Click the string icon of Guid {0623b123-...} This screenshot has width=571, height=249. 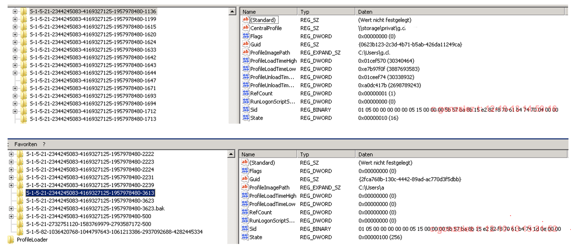tap(245, 44)
